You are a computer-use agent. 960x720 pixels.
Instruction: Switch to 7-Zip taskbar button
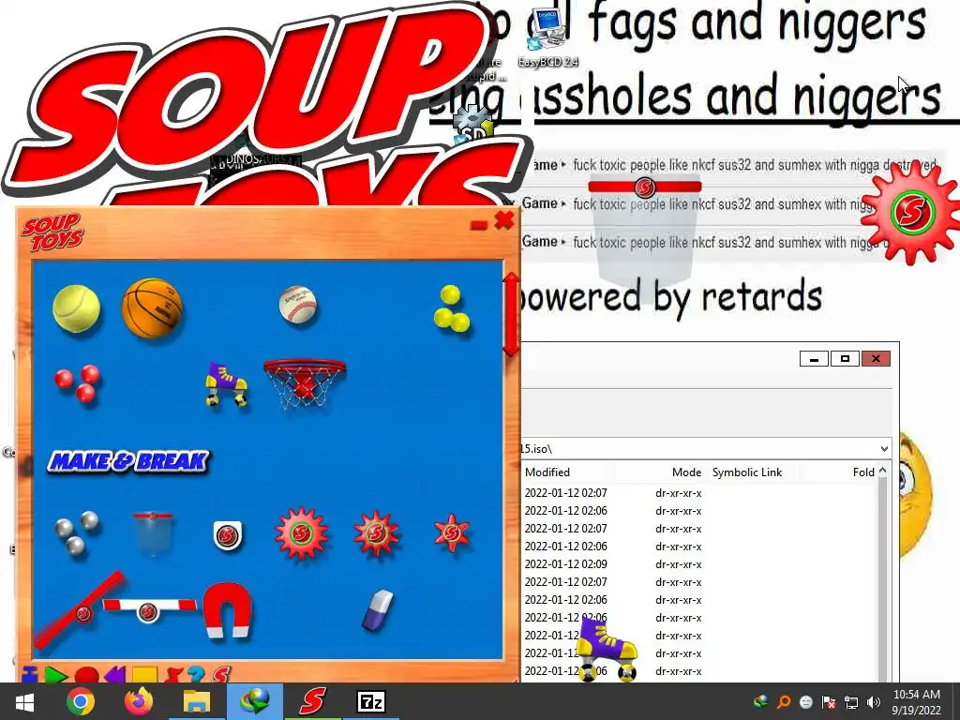click(x=371, y=701)
